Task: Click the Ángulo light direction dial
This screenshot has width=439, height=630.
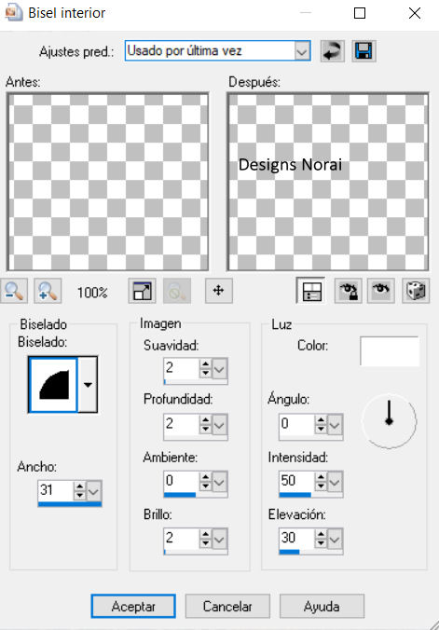Action: (x=389, y=420)
